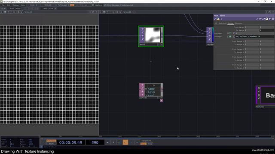Select the Beats display button
The width and height of the screenshot is (275, 154).
tap(51, 144)
